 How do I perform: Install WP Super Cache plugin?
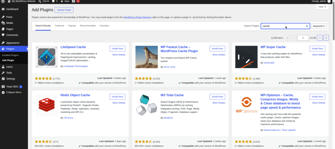point(317,48)
